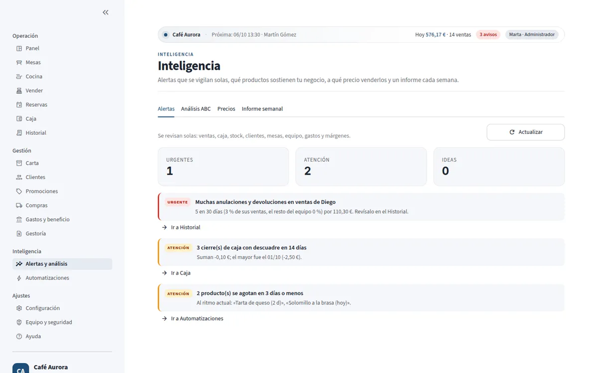Click the Próxima reservation text for Martín Gómez

(x=254, y=35)
